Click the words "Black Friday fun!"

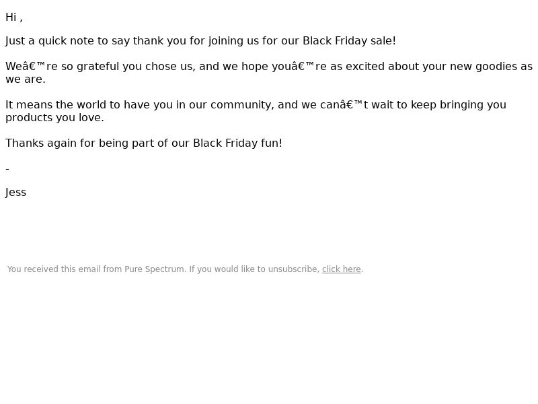[x=237, y=143]
